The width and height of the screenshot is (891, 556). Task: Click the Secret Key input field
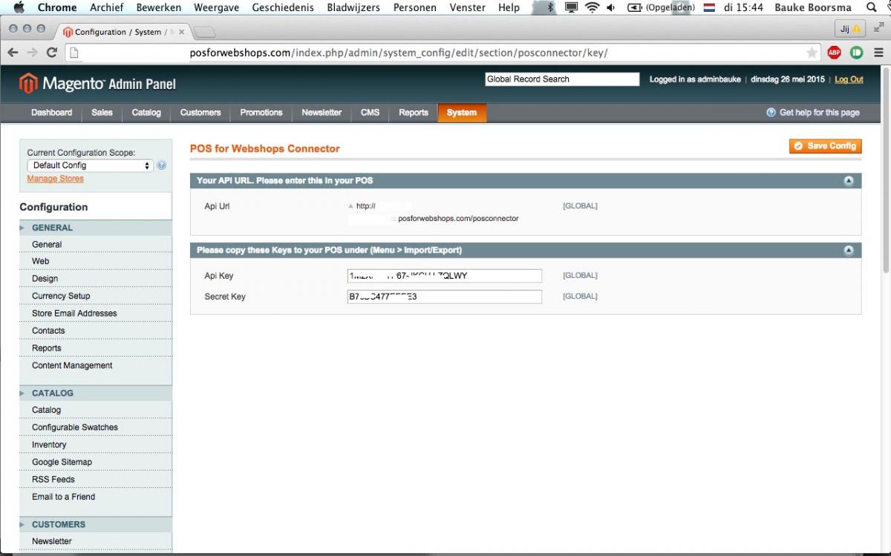(x=445, y=297)
